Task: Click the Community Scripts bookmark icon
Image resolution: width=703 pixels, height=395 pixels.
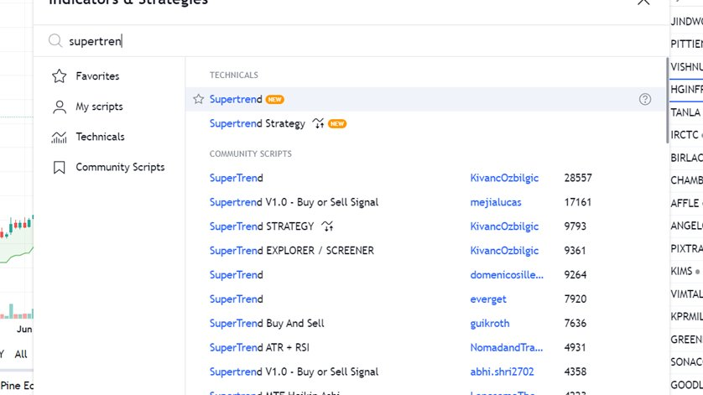Action: point(60,167)
